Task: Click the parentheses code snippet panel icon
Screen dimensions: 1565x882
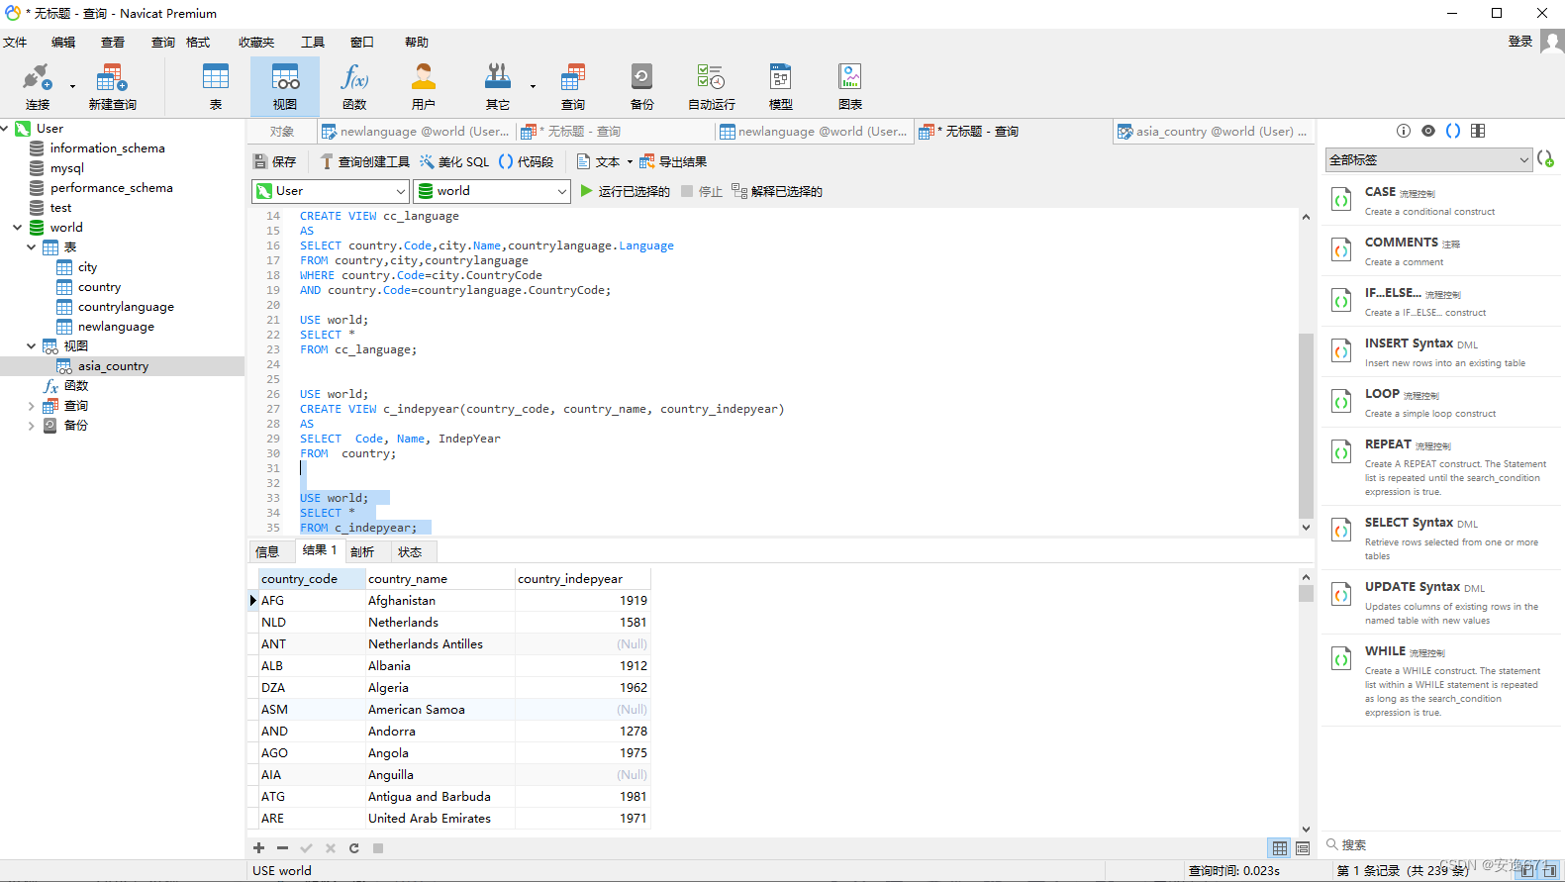Action: tap(1453, 131)
